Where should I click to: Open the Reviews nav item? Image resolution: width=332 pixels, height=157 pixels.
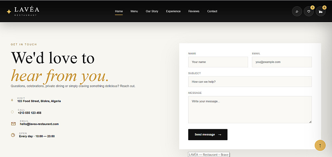point(194,11)
